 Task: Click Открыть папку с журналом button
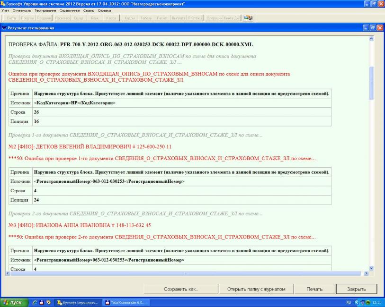click(256, 289)
